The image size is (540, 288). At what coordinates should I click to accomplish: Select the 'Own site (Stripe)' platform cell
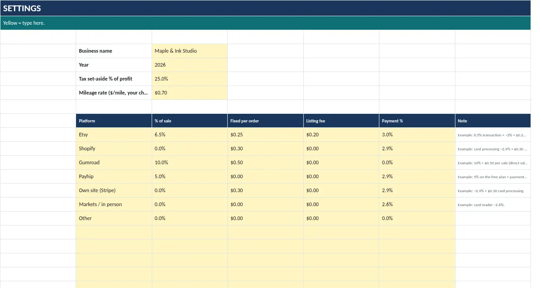click(x=114, y=190)
